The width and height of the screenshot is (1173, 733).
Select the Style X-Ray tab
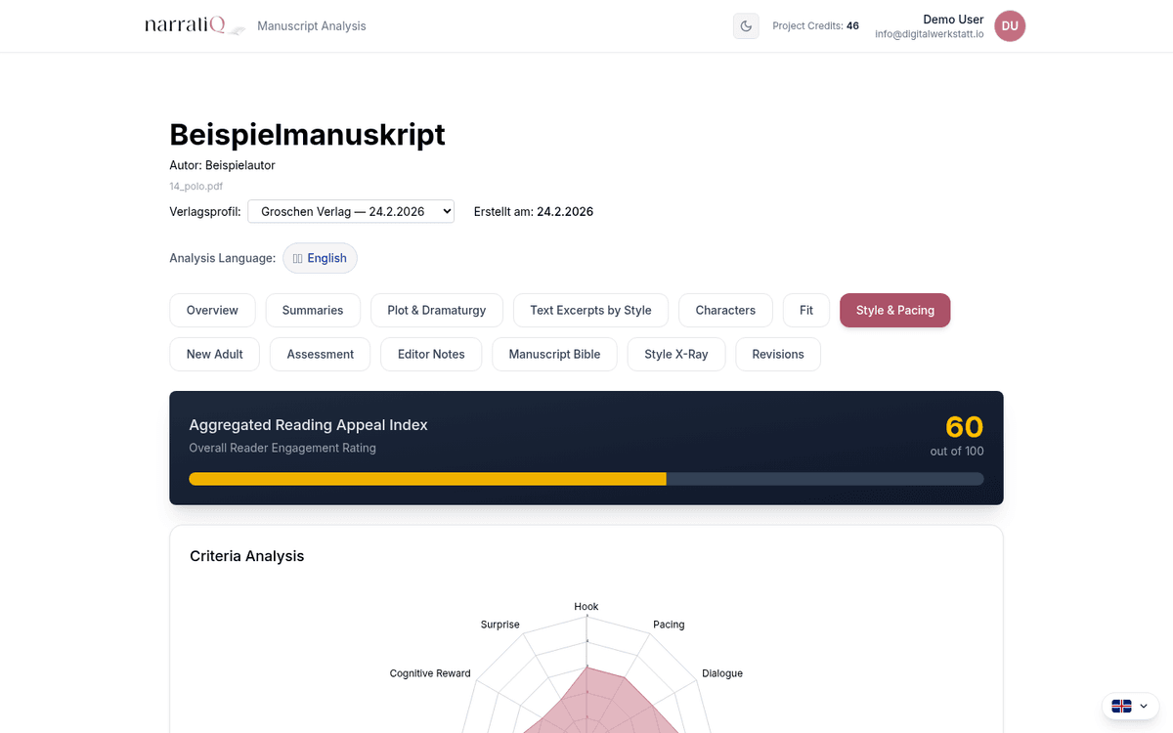pos(675,354)
